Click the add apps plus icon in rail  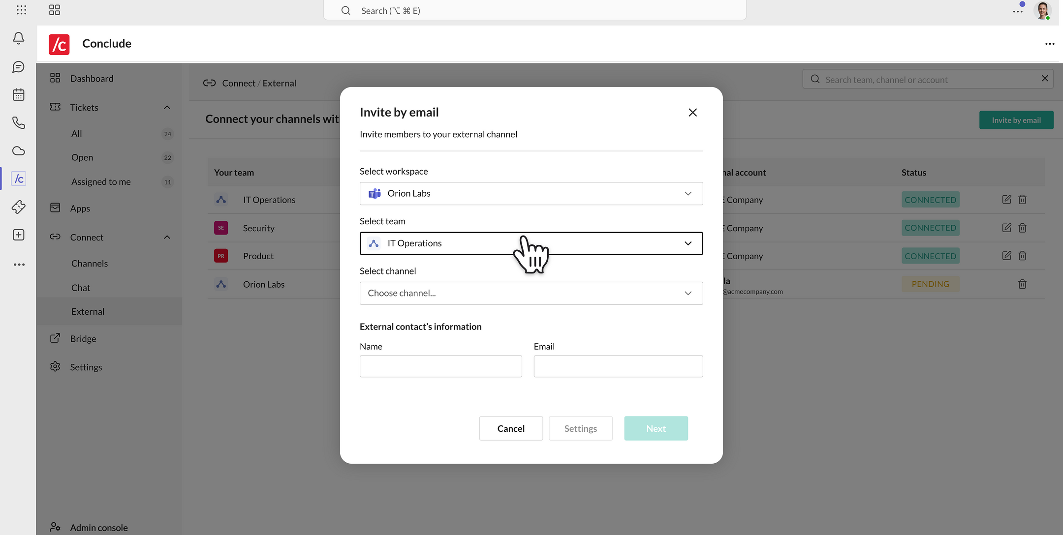[19, 235]
